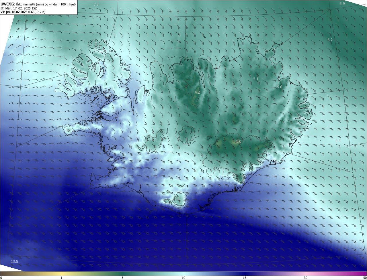Click the map title 'UWC/IG: Úrkomumætti (mm) og vindur'
Viewport: 367px width, 280px height.
click(x=38, y=4)
